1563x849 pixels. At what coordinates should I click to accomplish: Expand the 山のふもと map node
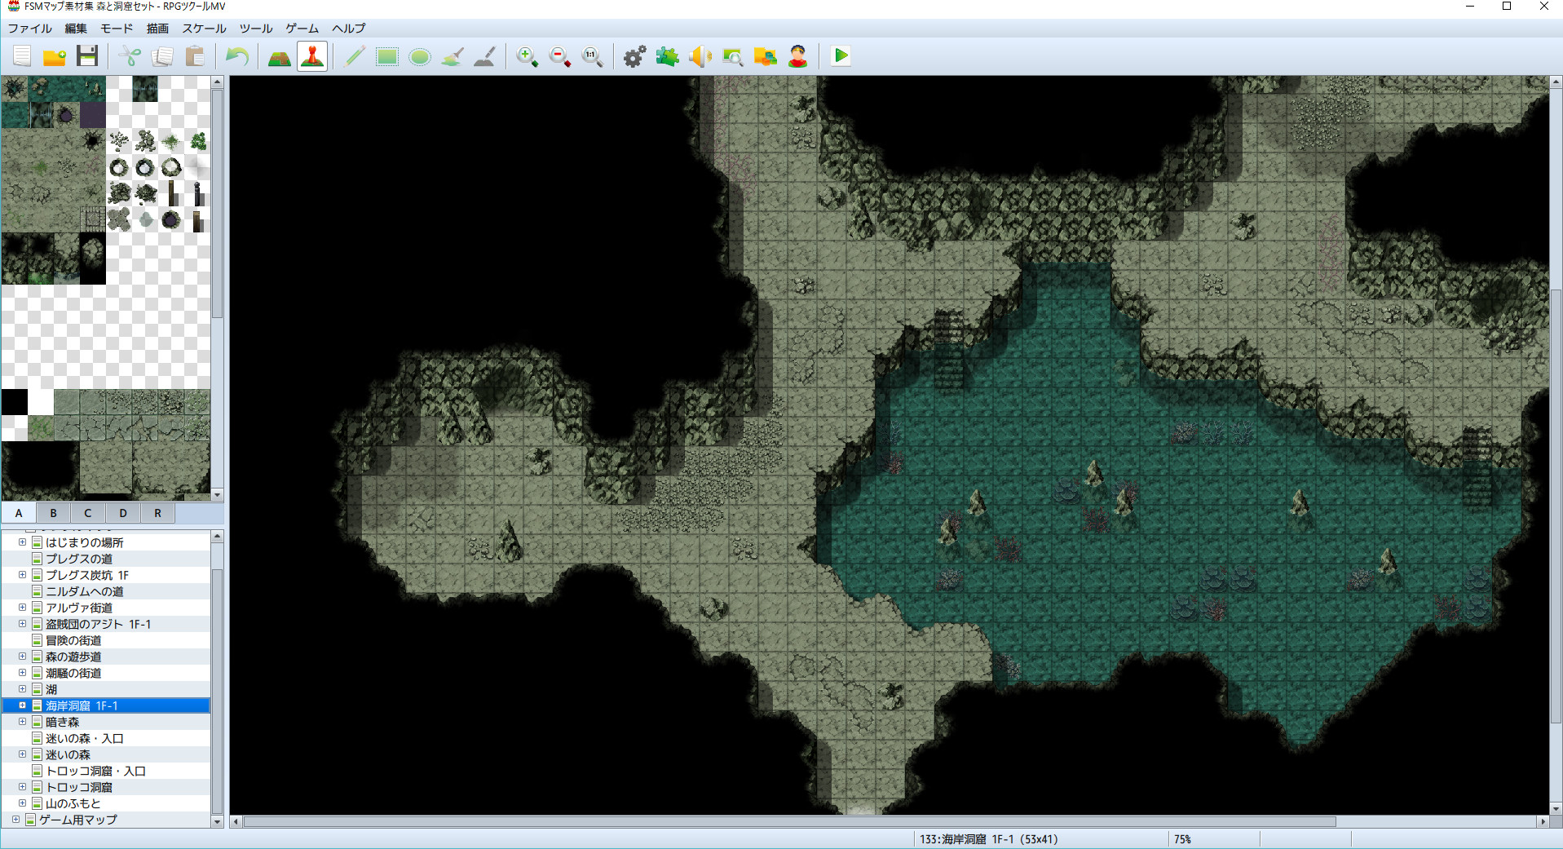[23, 803]
